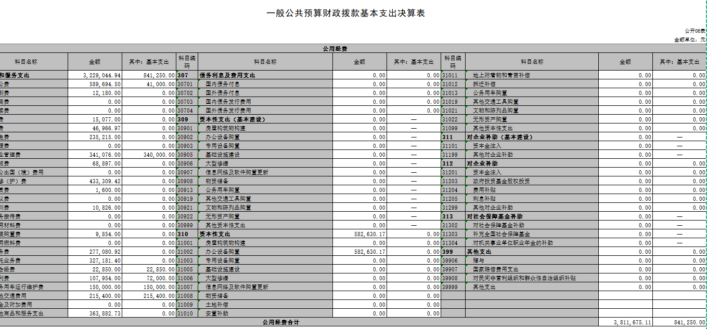The height and width of the screenshot is (329, 707).
Task: Select code cell 307
Action: point(187,75)
